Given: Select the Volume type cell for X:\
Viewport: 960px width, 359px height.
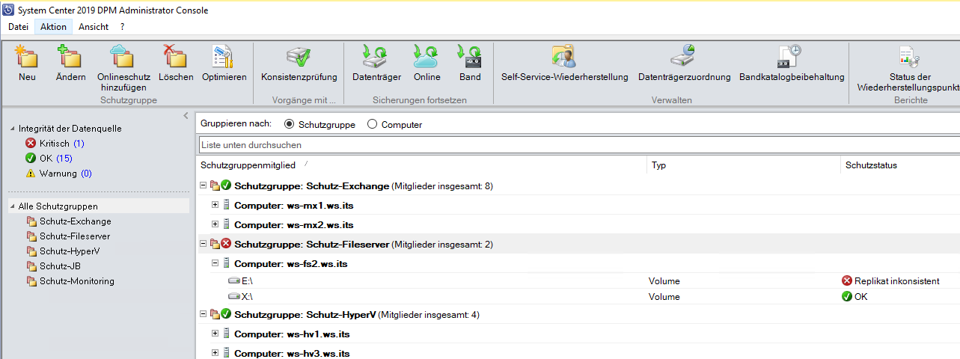Looking at the screenshot, I should 664,297.
